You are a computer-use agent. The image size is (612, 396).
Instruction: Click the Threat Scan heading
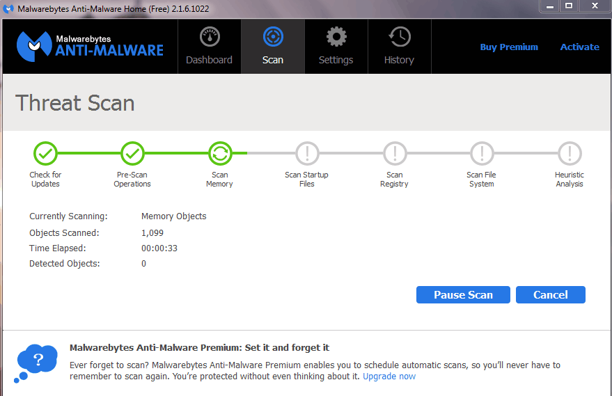pyautogui.click(x=75, y=103)
